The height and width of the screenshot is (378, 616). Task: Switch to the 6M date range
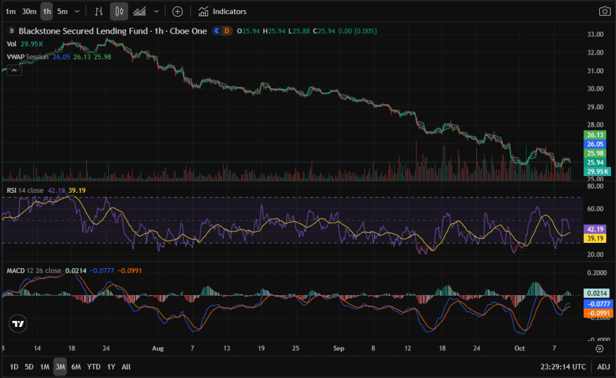point(76,367)
